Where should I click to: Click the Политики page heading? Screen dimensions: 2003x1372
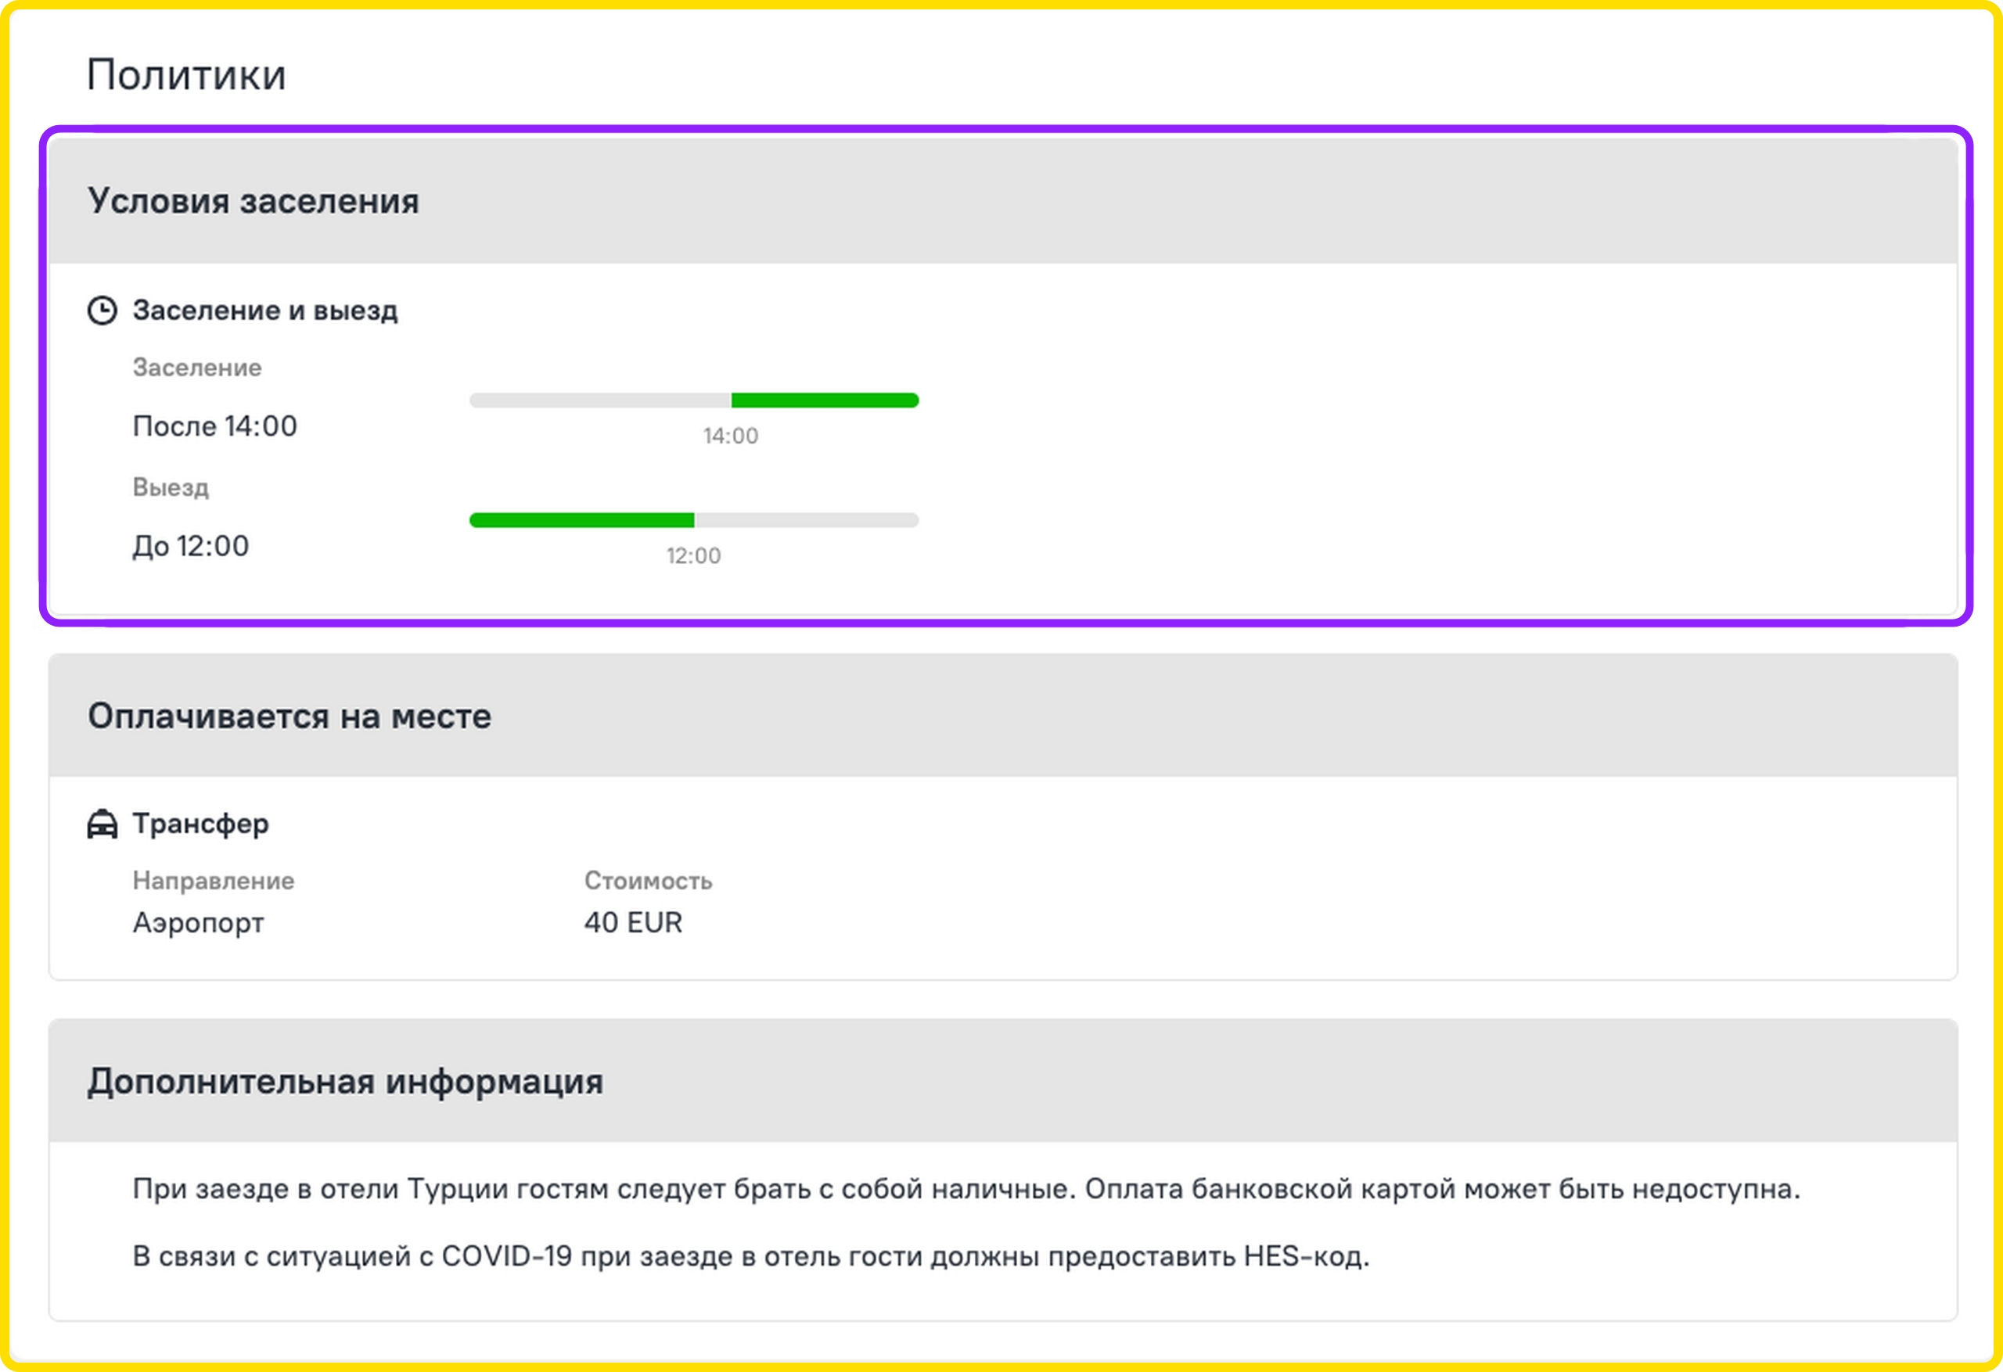[x=186, y=74]
